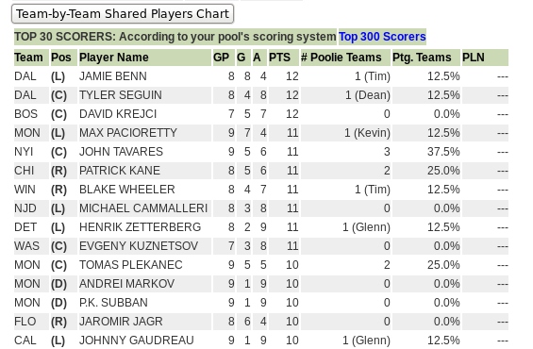Click the Team column header
The image size is (533, 349).
31,58
